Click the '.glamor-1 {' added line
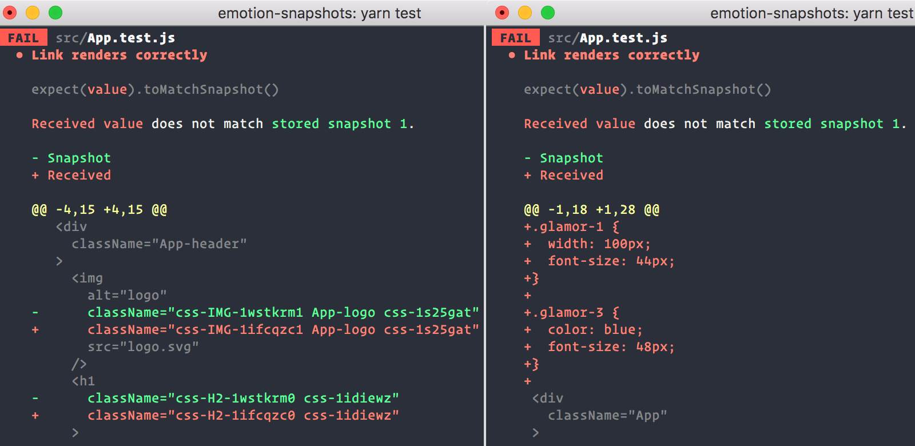This screenshot has width=915, height=446. [x=571, y=227]
